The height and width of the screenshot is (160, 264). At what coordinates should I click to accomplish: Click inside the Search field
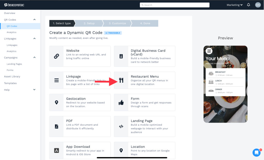point(175,5)
